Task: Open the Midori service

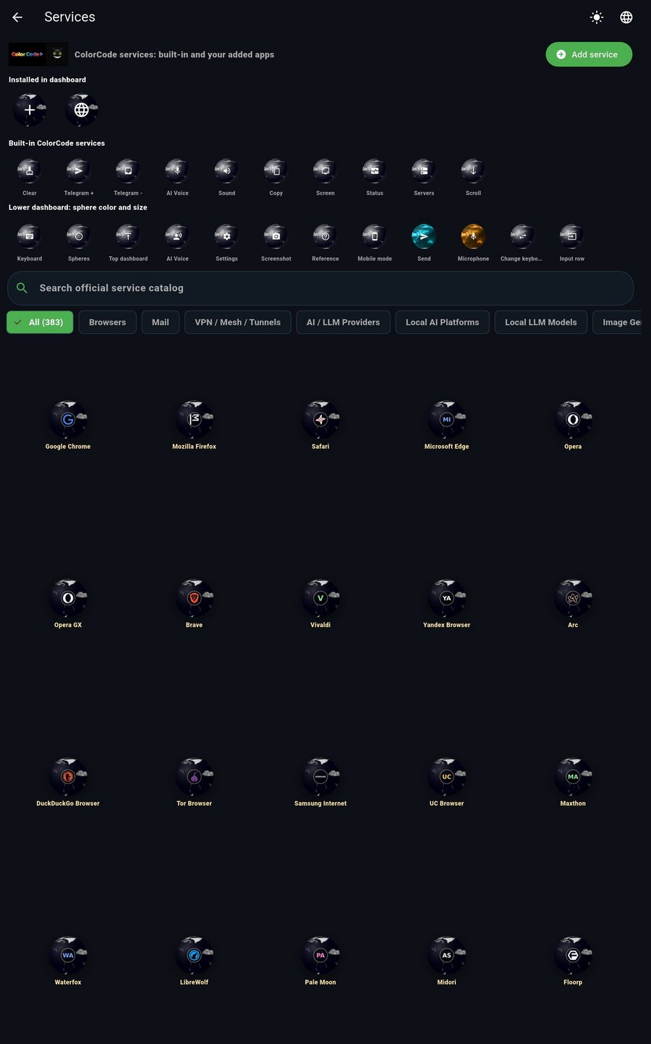Action: [x=446, y=956]
